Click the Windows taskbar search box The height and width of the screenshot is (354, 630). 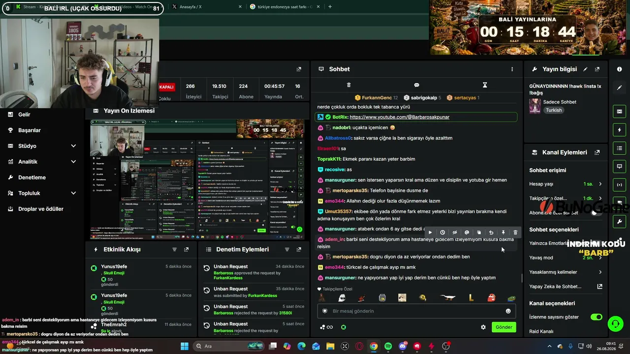click(229, 346)
